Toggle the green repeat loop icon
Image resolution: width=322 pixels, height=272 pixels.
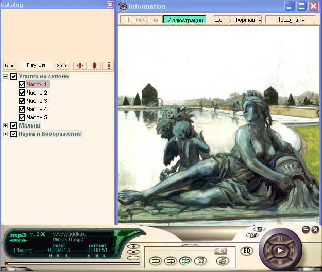tap(185, 261)
